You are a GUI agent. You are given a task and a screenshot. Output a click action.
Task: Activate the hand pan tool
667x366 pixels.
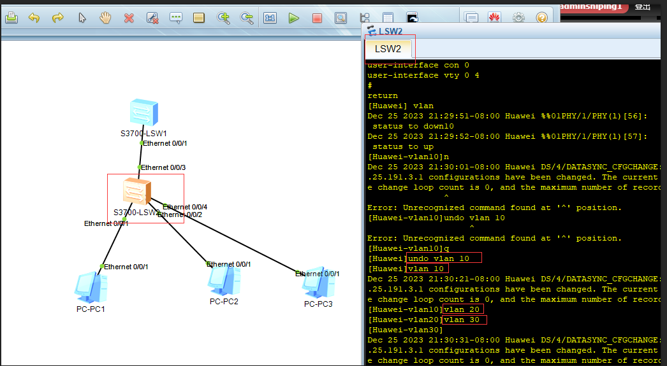pos(105,18)
